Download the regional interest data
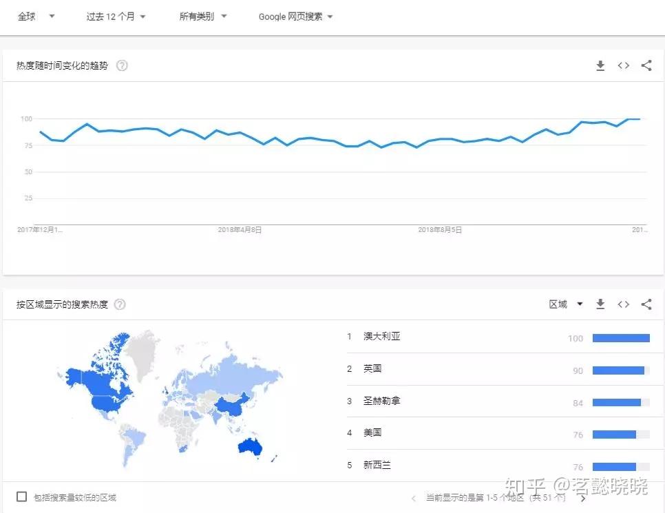Screen dimensions: 665x513 point(600,304)
